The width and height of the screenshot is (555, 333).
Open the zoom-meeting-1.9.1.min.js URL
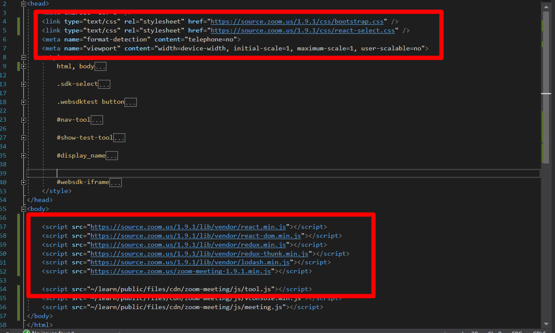click(180, 271)
